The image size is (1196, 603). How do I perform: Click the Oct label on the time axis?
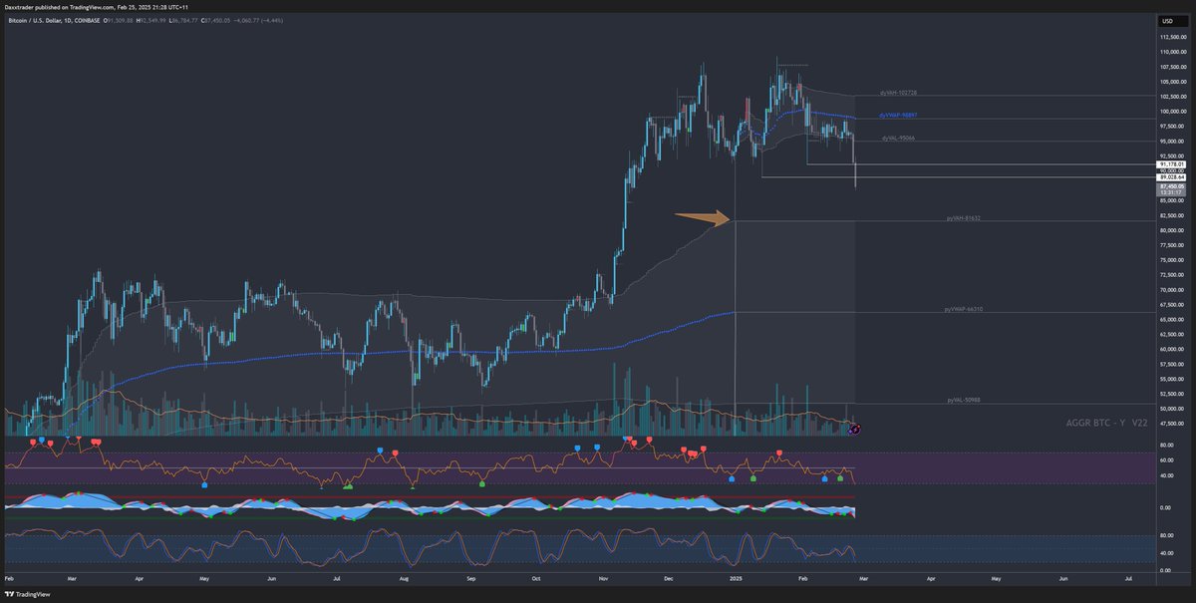pyautogui.click(x=536, y=577)
